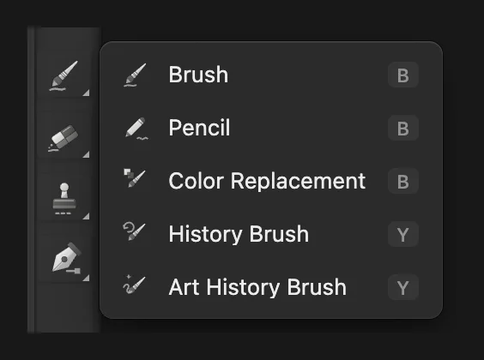Viewport: 484px width, 360px height.
Task: Click the B shortcut badge beside Pencil
Action: pyautogui.click(x=403, y=128)
